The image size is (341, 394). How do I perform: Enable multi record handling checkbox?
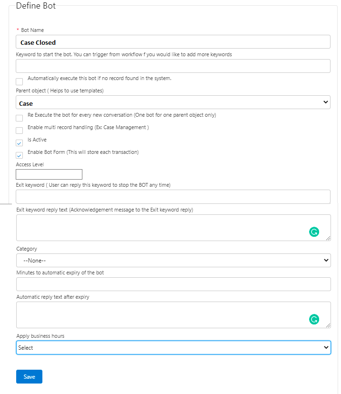pyautogui.click(x=20, y=131)
